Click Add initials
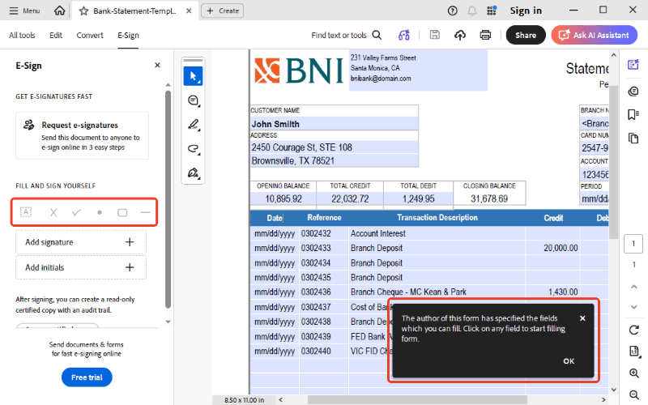 point(81,267)
